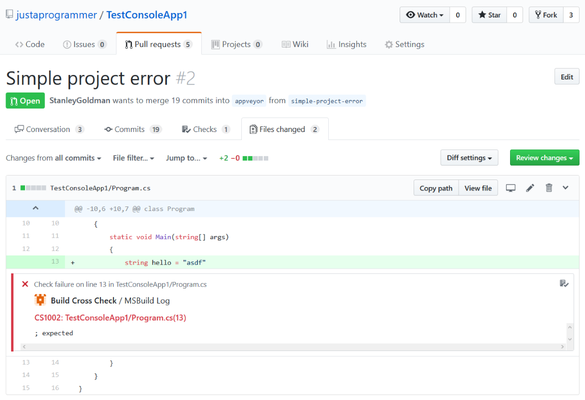The width and height of the screenshot is (585, 400).
Task: Open the Wiki tab
Action: [295, 44]
